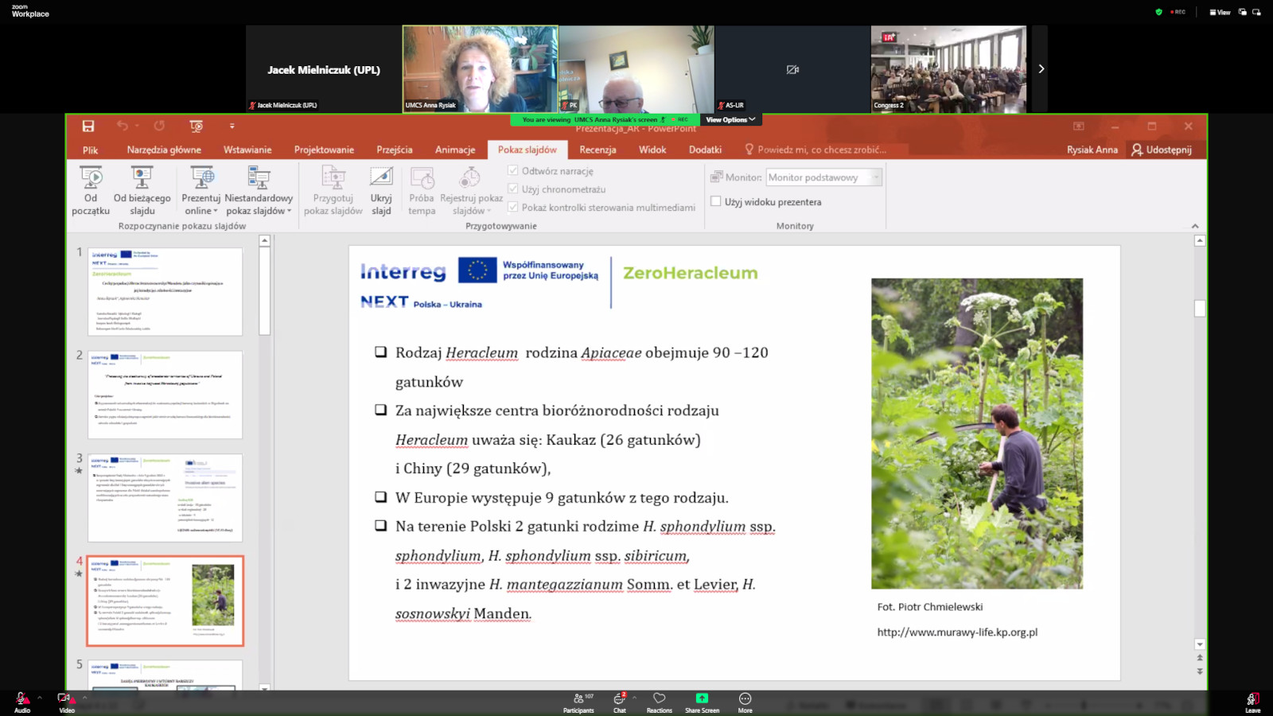The height and width of the screenshot is (716, 1273).
Task: Click the Save icon in PowerPoint
Action: [88, 126]
